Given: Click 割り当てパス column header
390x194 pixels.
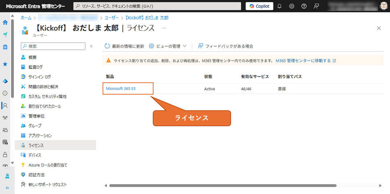Looking at the screenshot, I should click(x=290, y=77).
